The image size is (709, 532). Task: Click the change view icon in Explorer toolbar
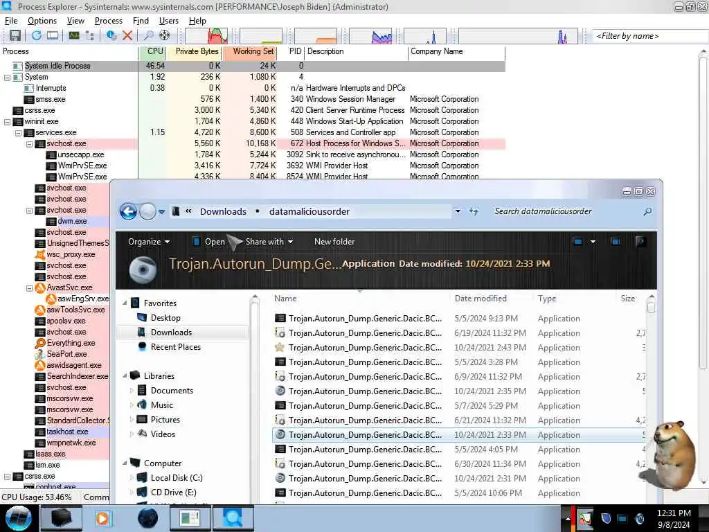click(x=577, y=242)
